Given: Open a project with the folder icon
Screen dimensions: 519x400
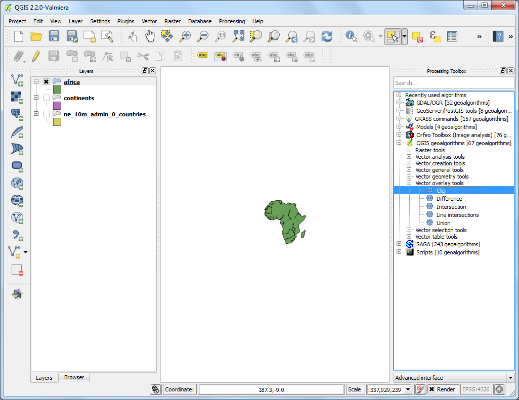Looking at the screenshot, I should pos(36,36).
